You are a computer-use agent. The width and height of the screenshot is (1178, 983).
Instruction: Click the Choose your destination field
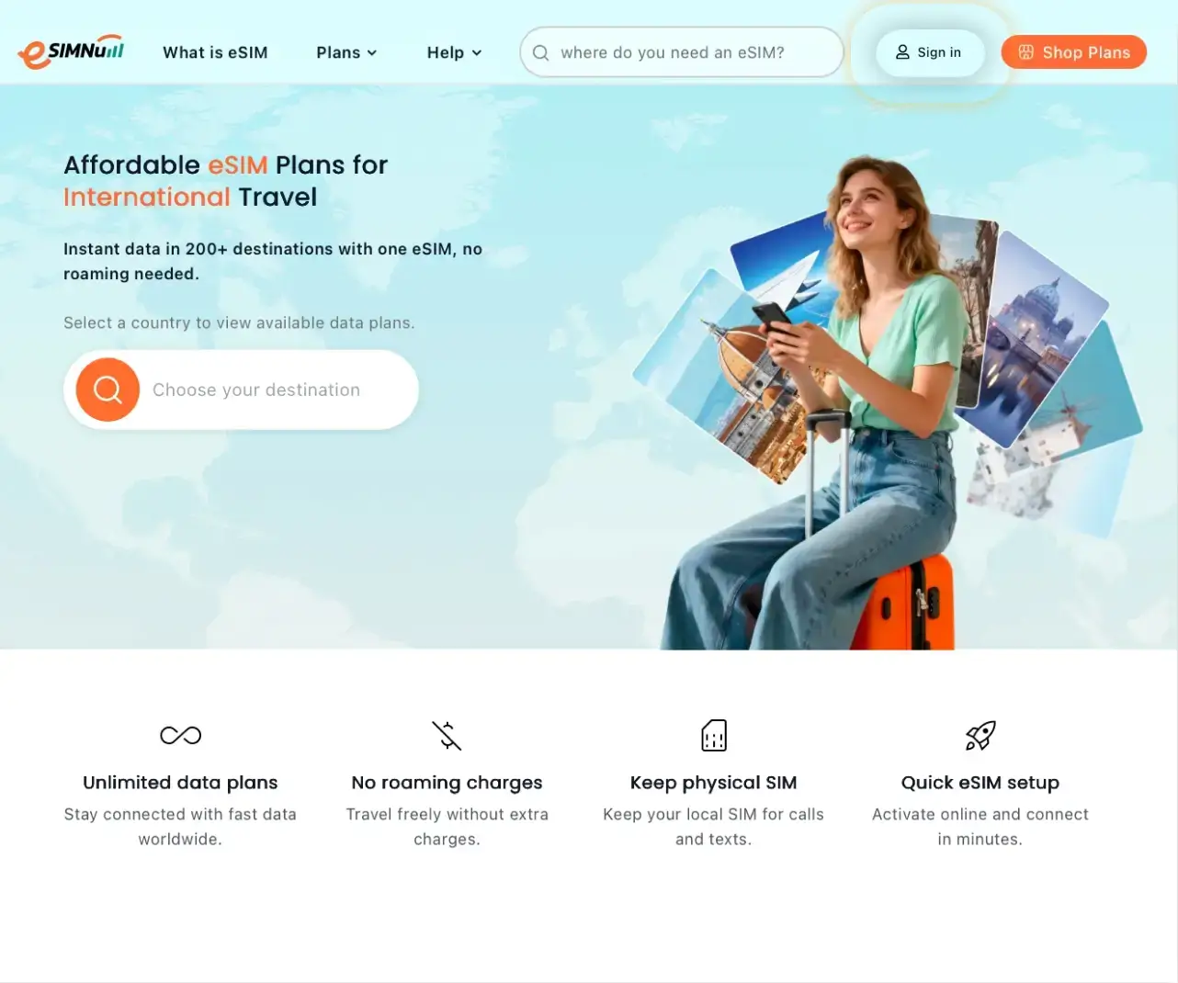(241, 390)
